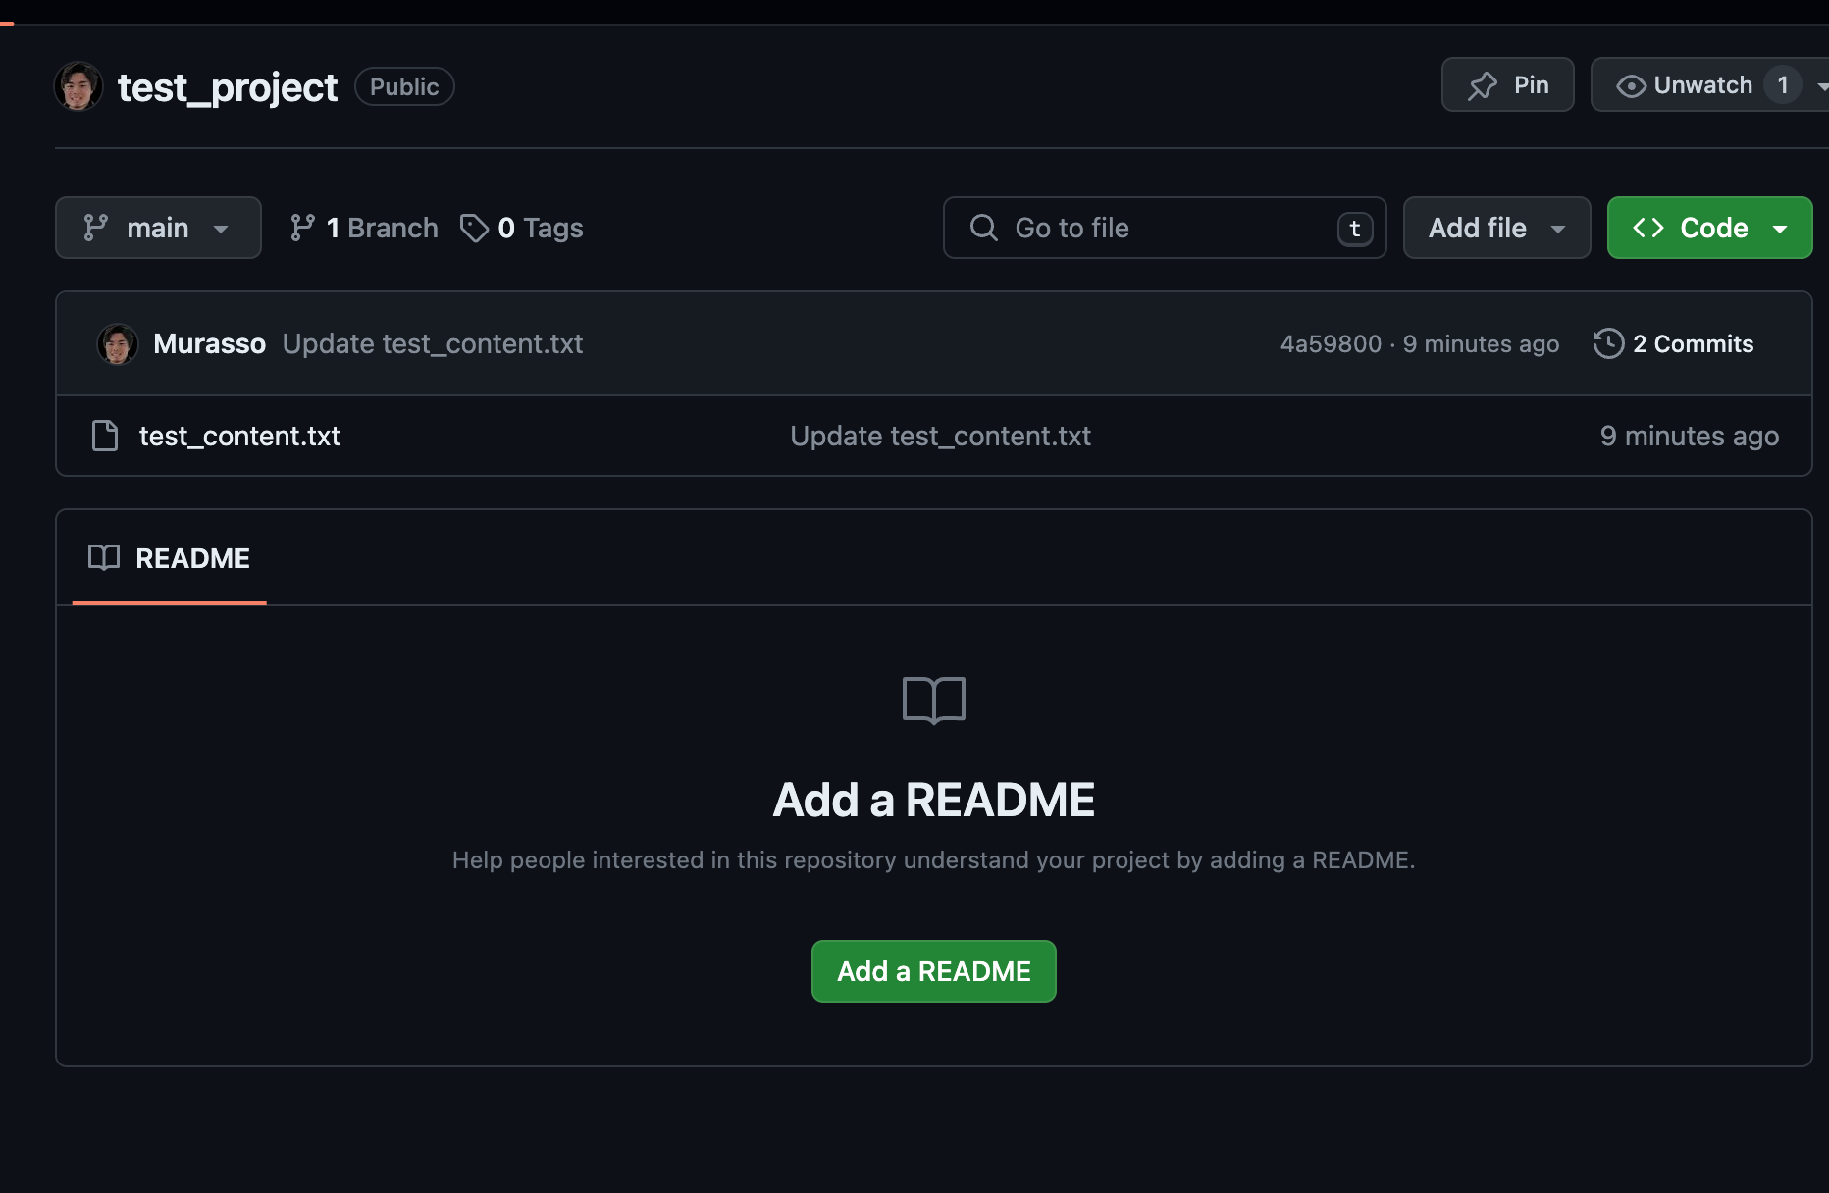Image resolution: width=1829 pixels, height=1193 pixels.
Task: Open the Murasso author link
Action: [210, 343]
